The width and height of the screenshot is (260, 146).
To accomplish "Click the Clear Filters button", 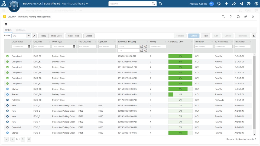I will click(x=74, y=36).
